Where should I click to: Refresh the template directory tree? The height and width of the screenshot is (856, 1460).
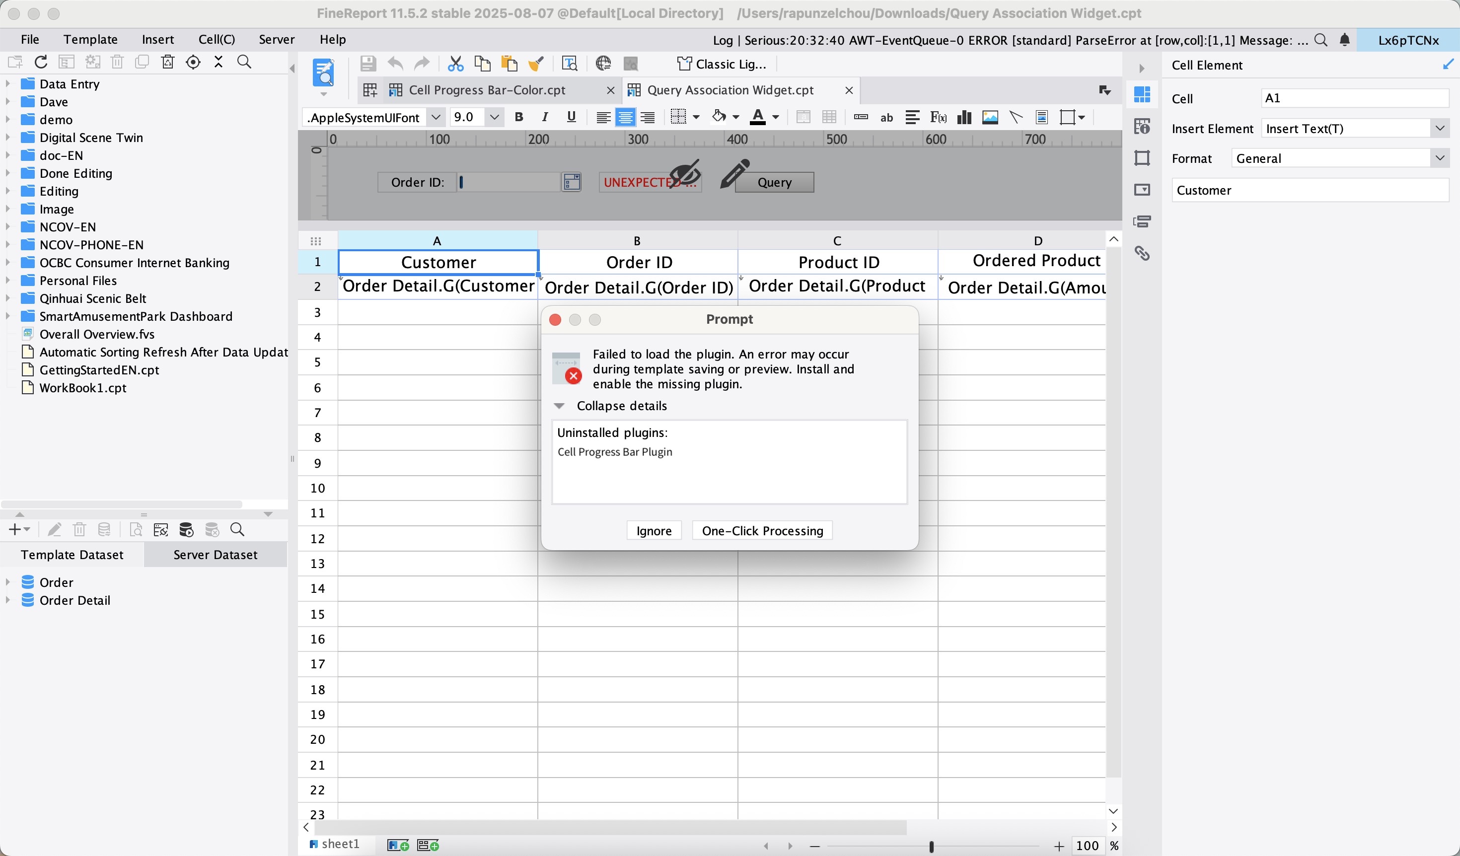pos(41,62)
